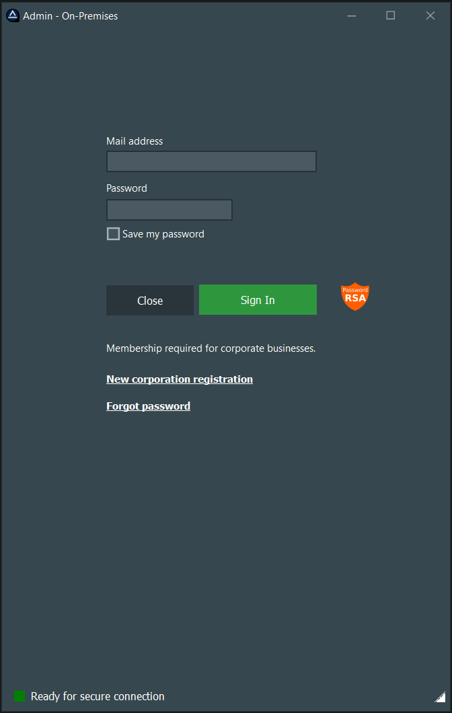Click the Admin - On-Premises title bar text
Viewport: 452px width, 713px height.
[70, 15]
